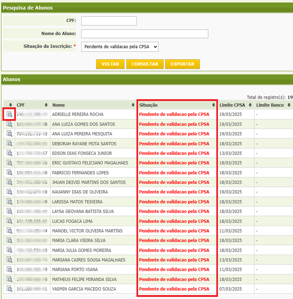
Task: Click the magnifier for MARIANA PORTO VIANA
Action: (x=9, y=269)
